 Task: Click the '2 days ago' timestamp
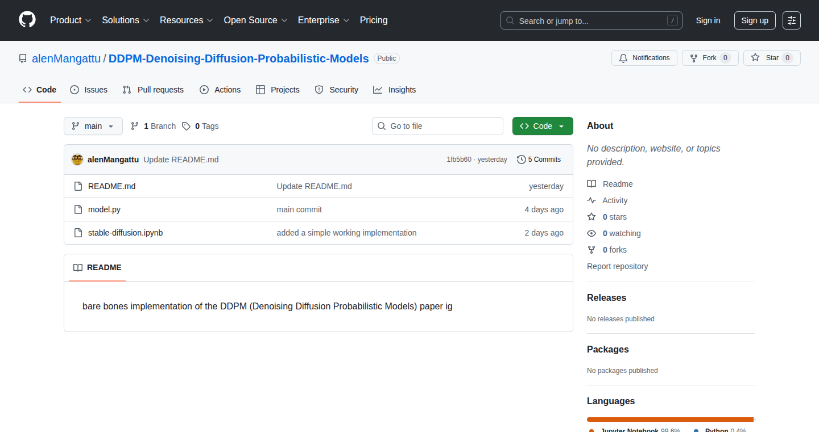click(544, 233)
